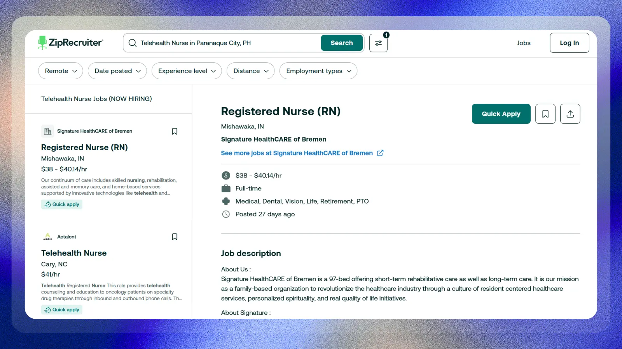Click the Log In button
Image resolution: width=622 pixels, height=349 pixels.
(570, 43)
